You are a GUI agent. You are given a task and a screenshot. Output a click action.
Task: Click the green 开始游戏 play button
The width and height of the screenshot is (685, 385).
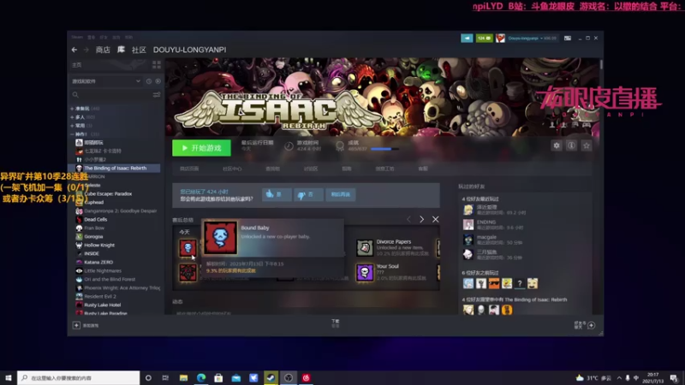pos(201,148)
